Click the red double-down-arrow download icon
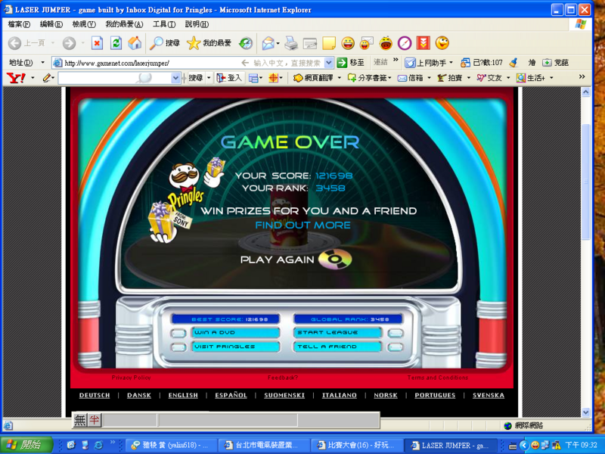The image size is (605, 454). [x=423, y=43]
